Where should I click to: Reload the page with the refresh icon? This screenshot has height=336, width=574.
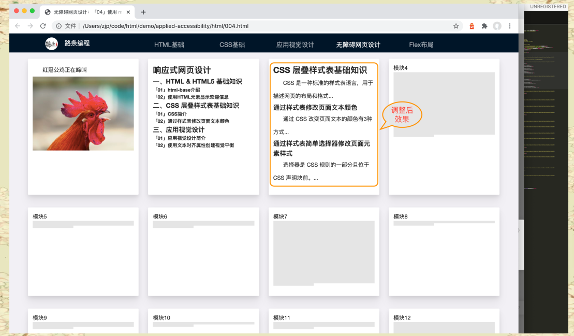[x=43, y=26]
